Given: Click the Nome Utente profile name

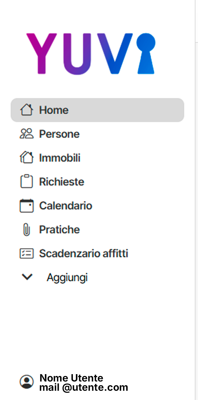Looking at the screenshot, I should (x=71, y=378).
